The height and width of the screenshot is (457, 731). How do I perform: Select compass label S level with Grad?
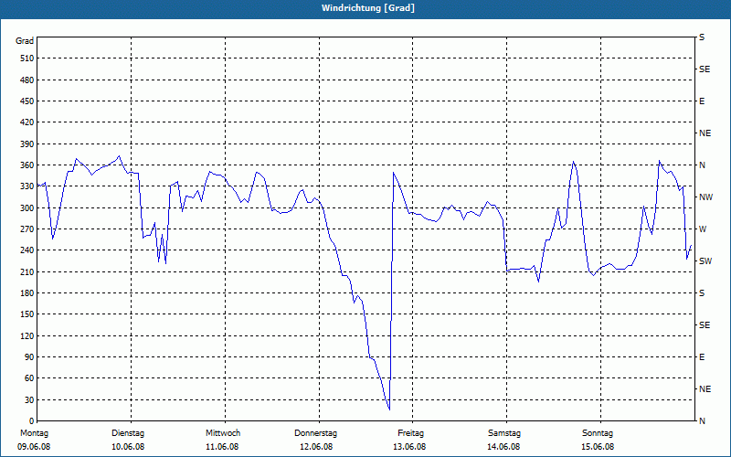[702, 37]
